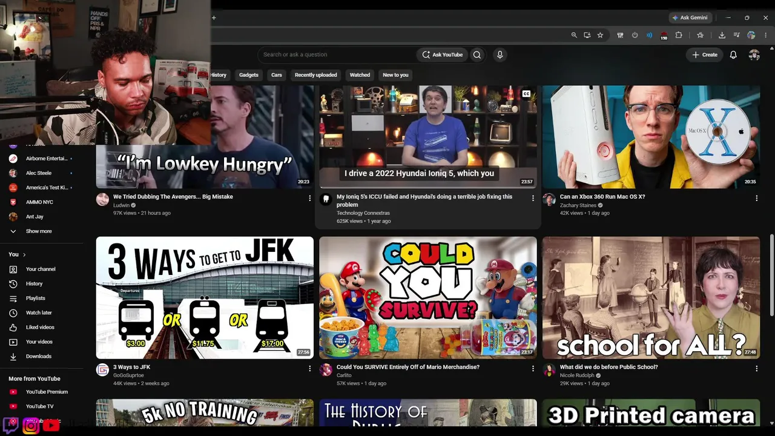Open options menu for 3 Ways to JFK video
Viewport: 775px width, 436px height.
310,368
